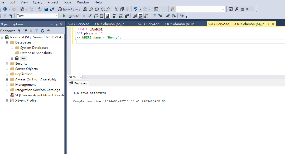Click the Query Options icon
Viewport: 285px width, 154px height.
coord(102,16)
